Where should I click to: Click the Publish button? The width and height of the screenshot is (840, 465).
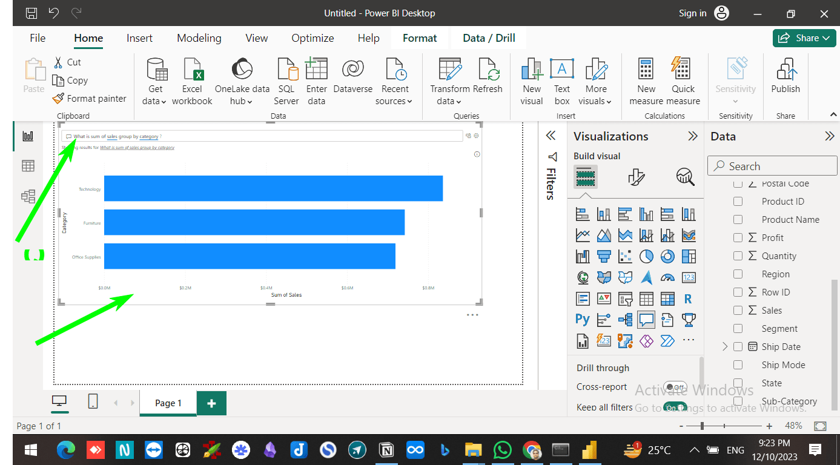785,76
